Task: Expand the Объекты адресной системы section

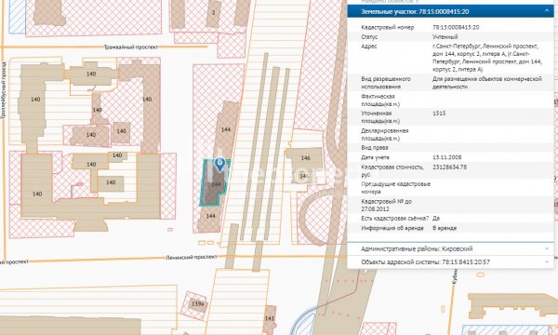Action: point(450,262)
